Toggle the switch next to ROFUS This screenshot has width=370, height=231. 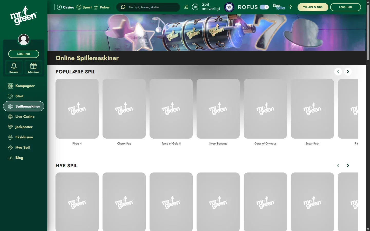click(x=264, y=7)
